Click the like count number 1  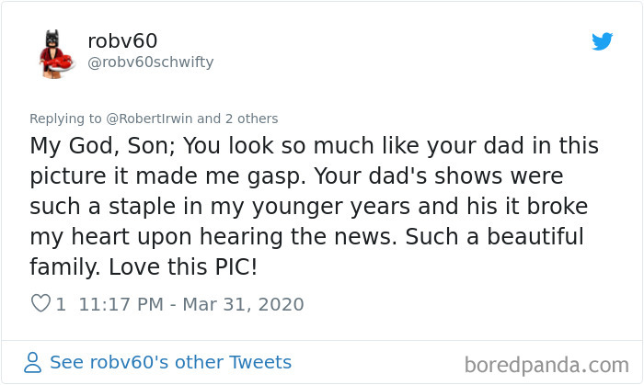61,303
